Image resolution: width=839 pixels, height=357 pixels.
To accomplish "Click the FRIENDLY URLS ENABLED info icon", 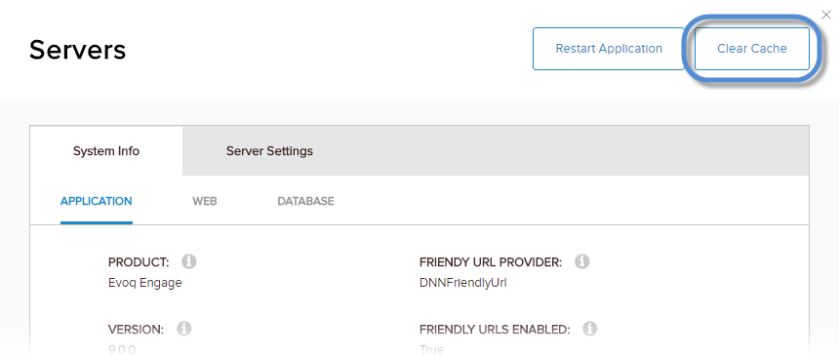I will [x=589, y=328].
